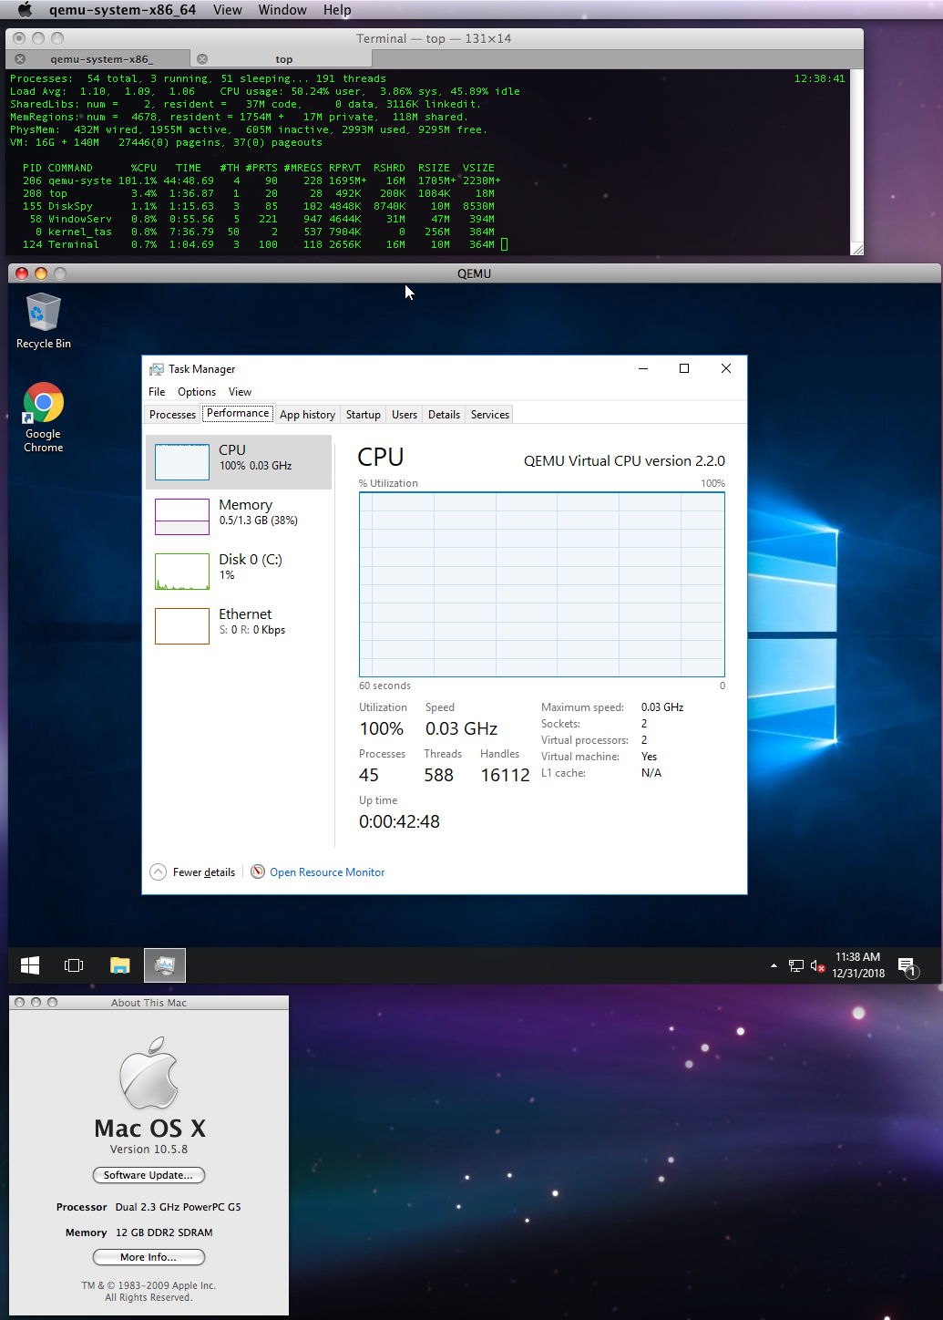Minimize the QEMU window with yellow button
943x1320 pixels.
coord(41,273)
